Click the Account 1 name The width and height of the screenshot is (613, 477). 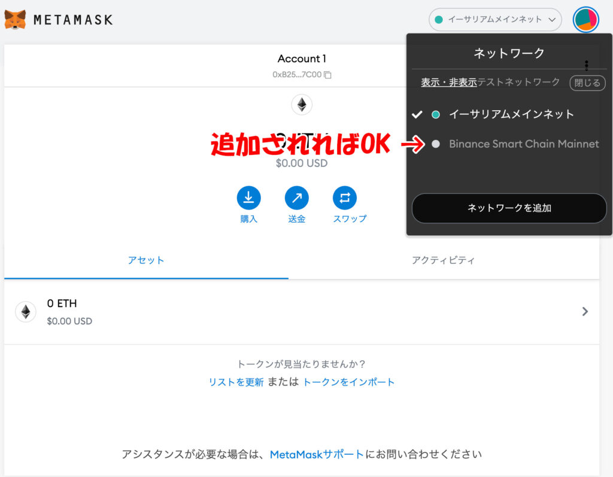[x=302, y=59]
